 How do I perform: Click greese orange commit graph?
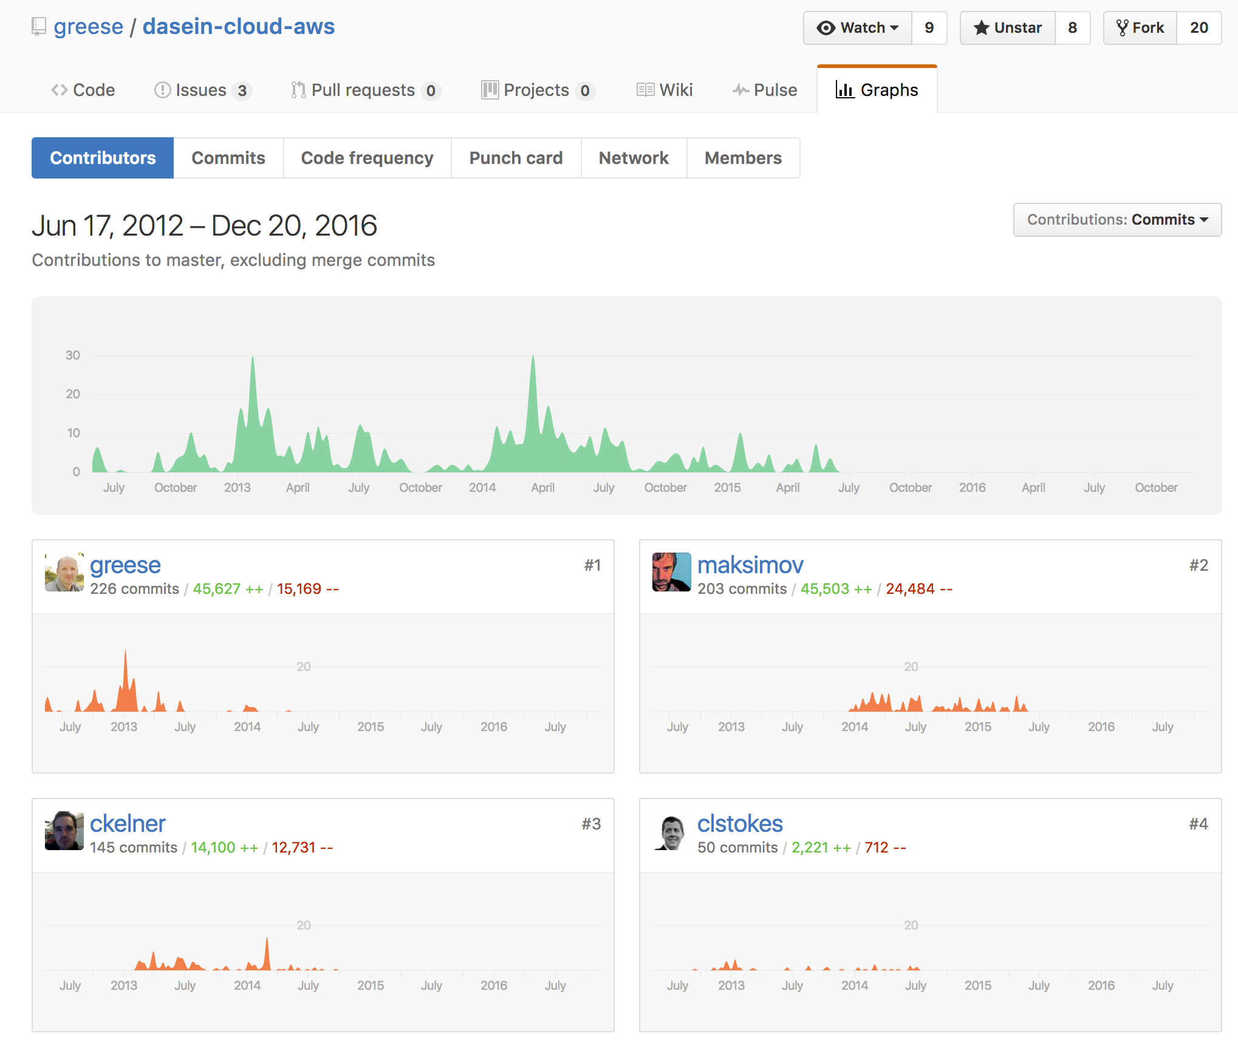[323, 693]
